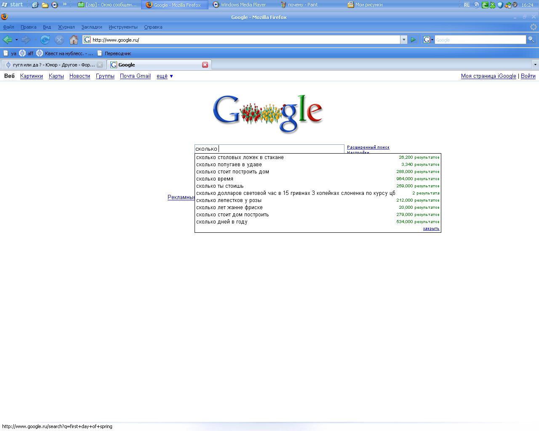Screen dimensions: 539x431
Task: Open the folder icon in quick launch
Action: pyautogui.click(x=45, y=5)
